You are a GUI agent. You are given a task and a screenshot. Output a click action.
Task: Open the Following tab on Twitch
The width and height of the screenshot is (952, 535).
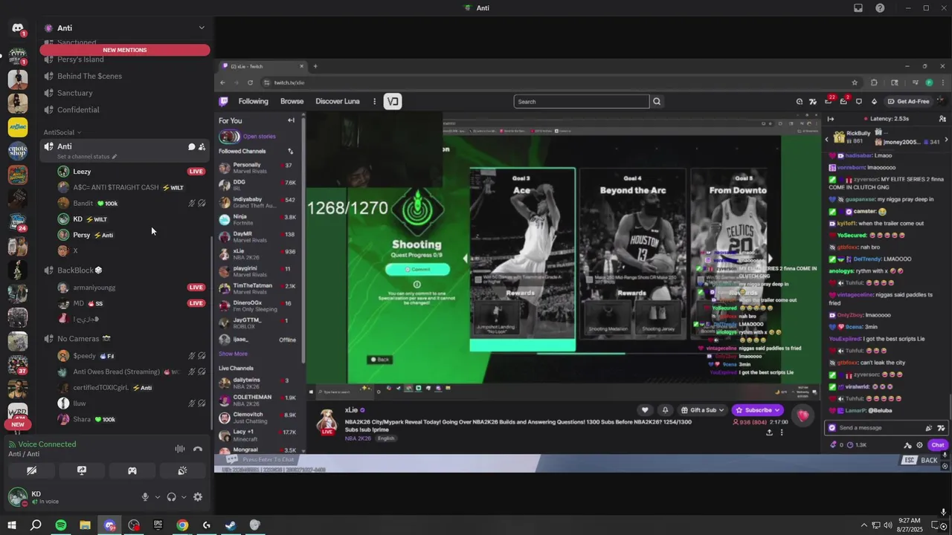click(x=253, y=102)
